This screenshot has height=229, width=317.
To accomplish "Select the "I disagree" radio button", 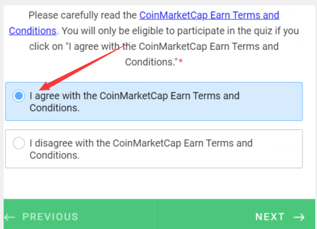I will point(19,143).
